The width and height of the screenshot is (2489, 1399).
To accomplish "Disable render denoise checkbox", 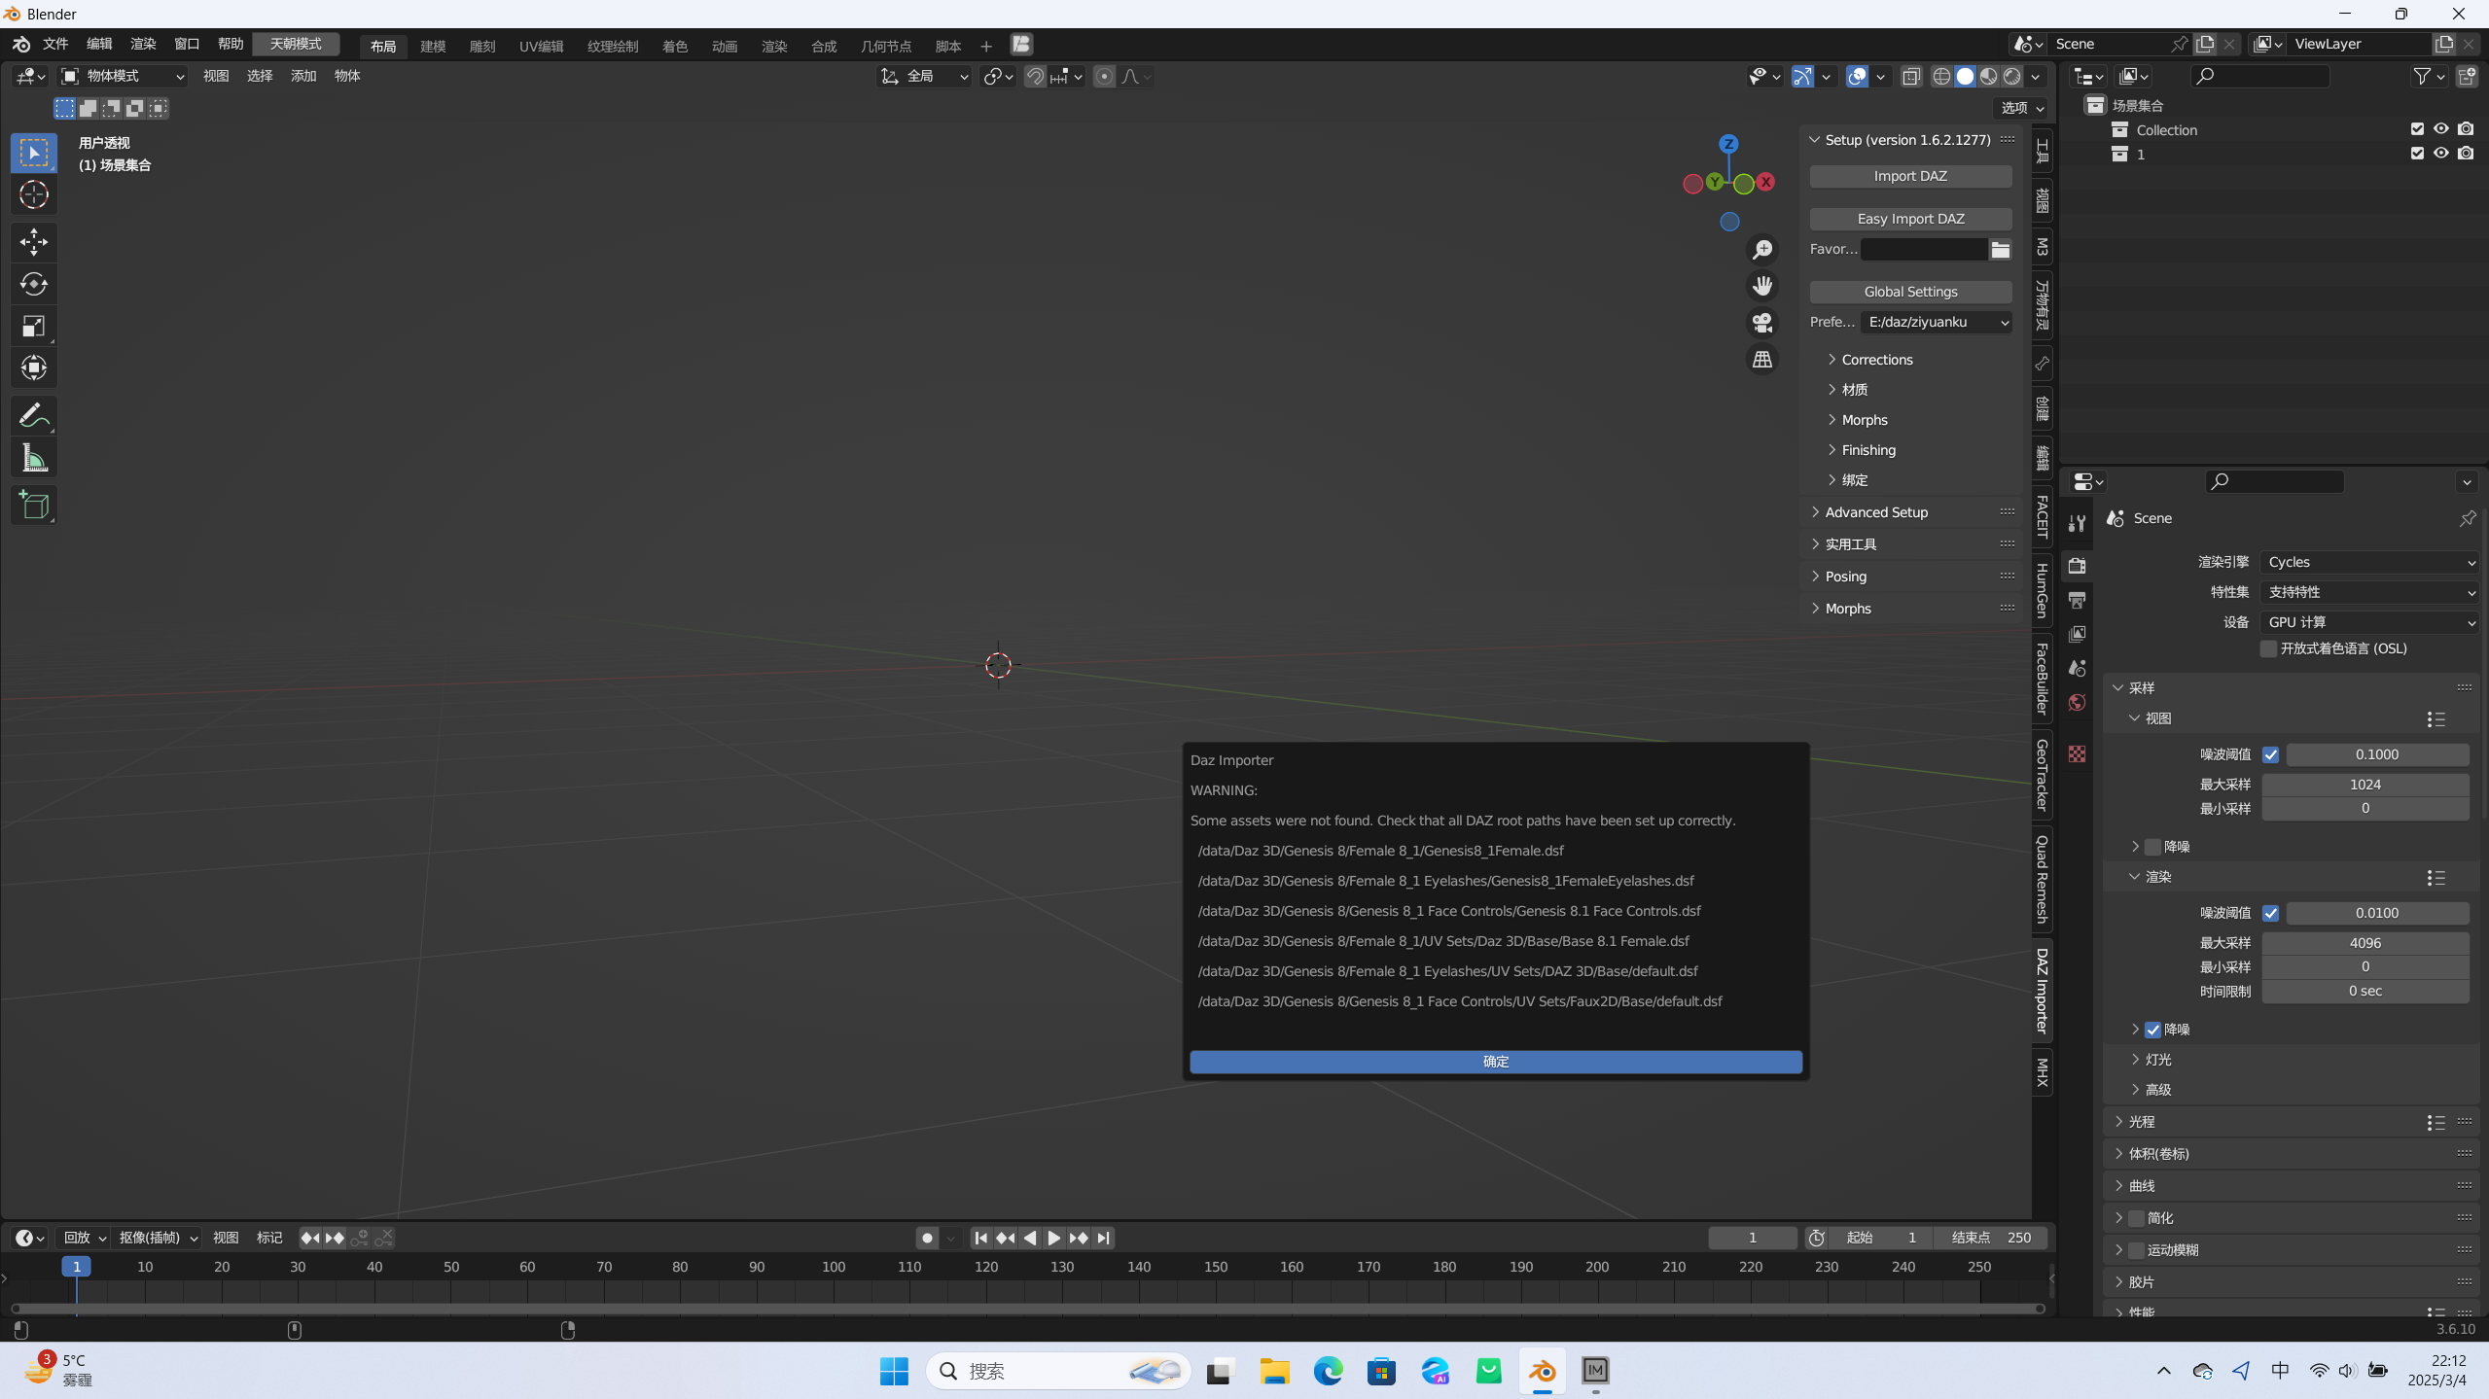I will (2152, 1030).
